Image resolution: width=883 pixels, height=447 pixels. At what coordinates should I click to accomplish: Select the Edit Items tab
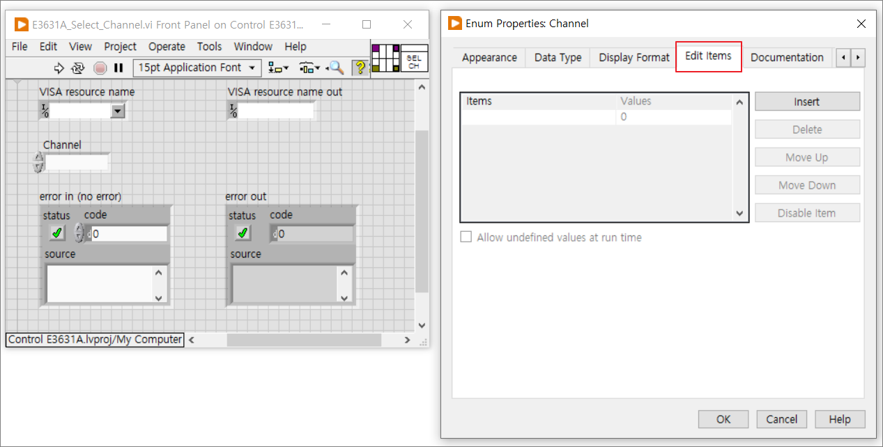pyautogui.click(x=708, y=56)
